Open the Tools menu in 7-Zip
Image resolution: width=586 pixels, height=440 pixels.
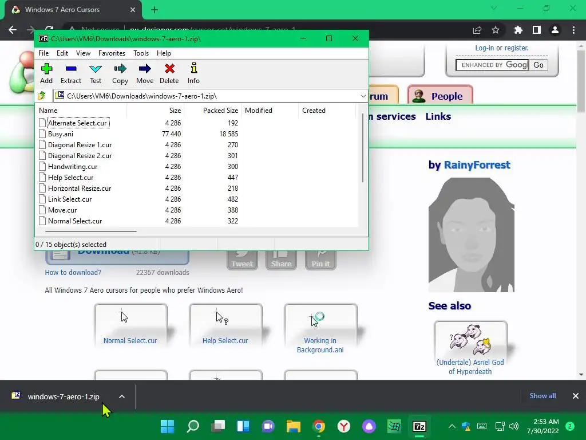tap(141, 53)
